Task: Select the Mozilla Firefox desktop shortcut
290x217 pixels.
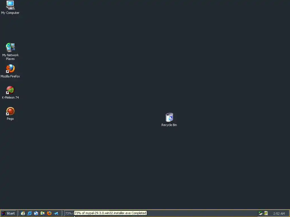Action: click(x=10, y=71)
